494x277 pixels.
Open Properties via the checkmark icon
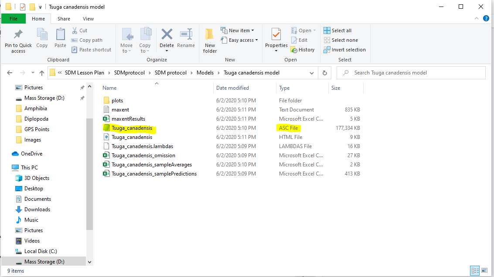coord(276,34)
